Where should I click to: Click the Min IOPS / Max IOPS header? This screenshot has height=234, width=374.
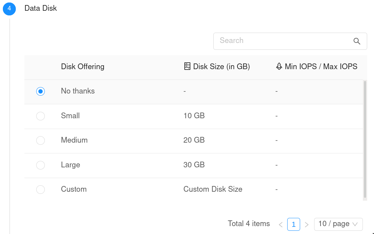coord(321,67)
